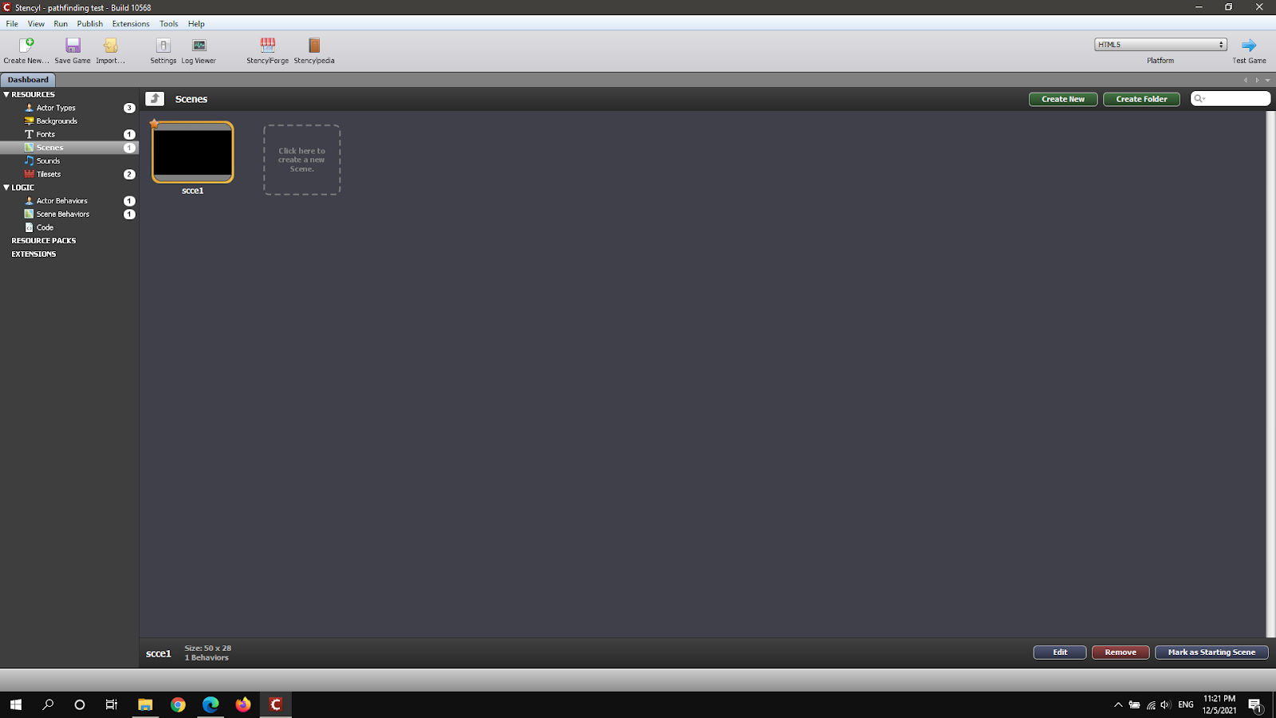Image resolution: width=1276 pixels, height=718 pixels.
Task: Click the Fonts sidebar icon
Action: click(30, 134)
